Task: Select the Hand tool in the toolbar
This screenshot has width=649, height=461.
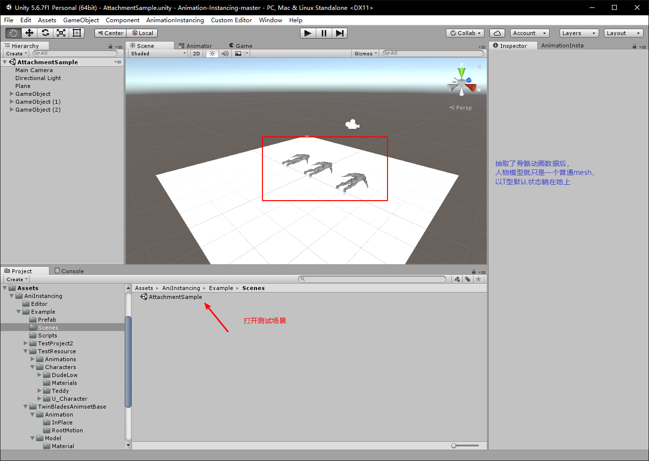Action: coord(13,33)
